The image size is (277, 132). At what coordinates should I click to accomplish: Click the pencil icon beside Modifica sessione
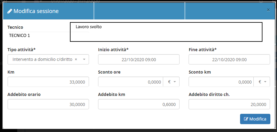10,11
